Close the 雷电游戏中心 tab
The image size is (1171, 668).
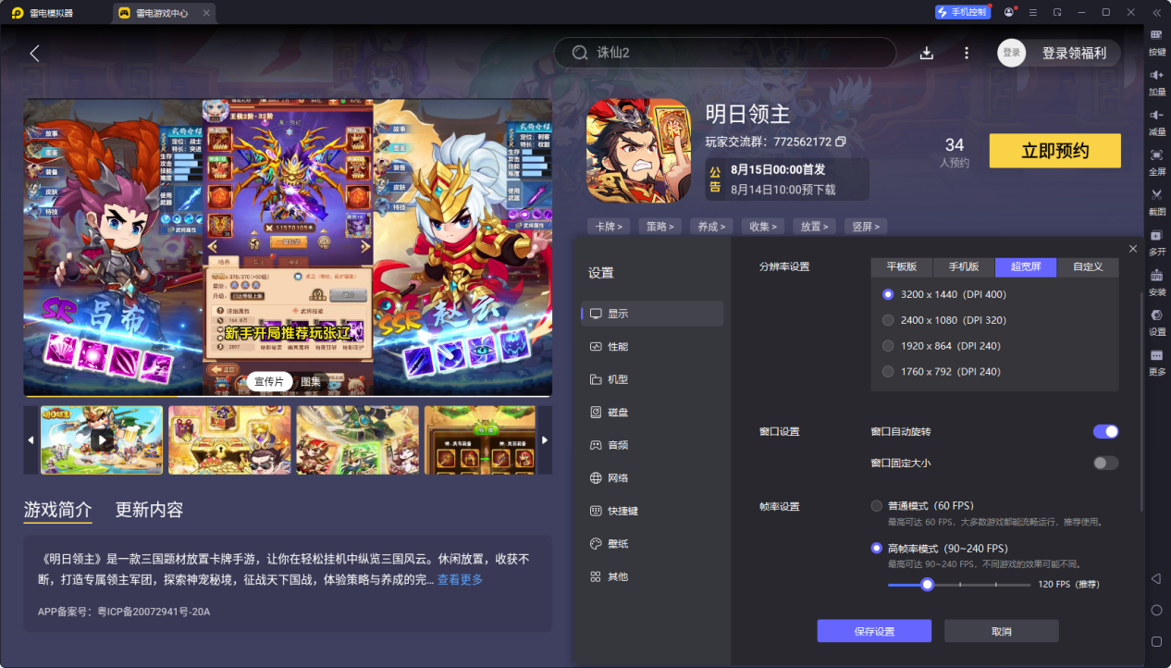tap(206, 13)
